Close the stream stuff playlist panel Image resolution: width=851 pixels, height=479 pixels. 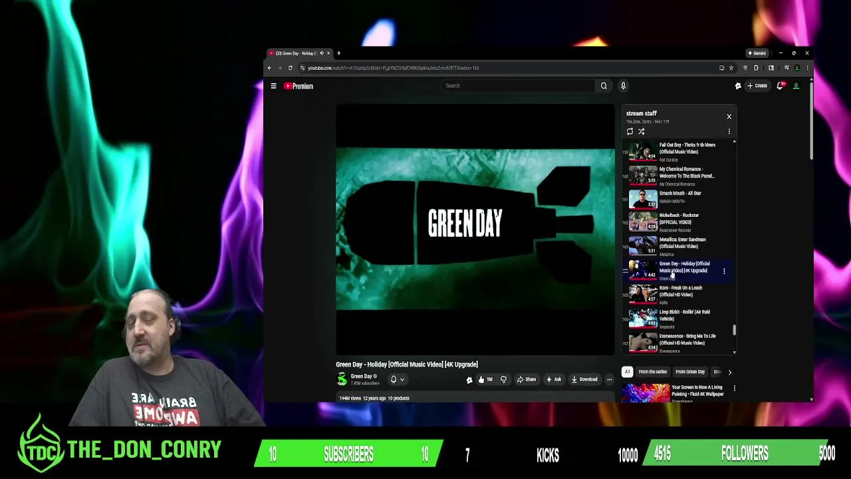click(729, 116)
